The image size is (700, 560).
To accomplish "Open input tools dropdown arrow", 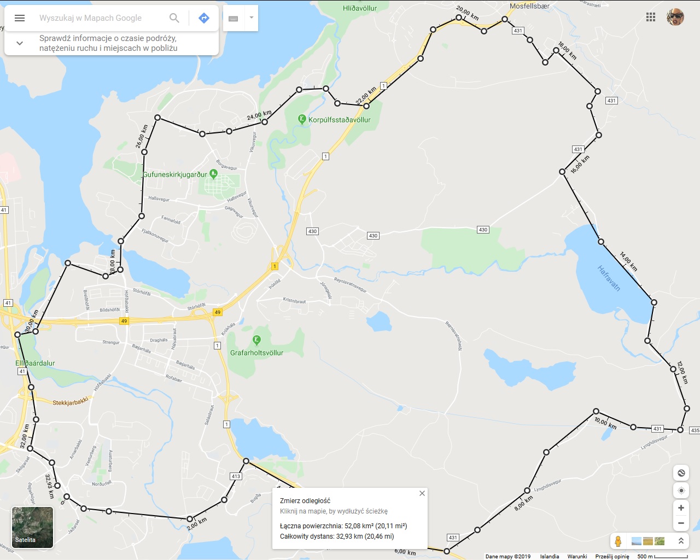I will 252,17.
